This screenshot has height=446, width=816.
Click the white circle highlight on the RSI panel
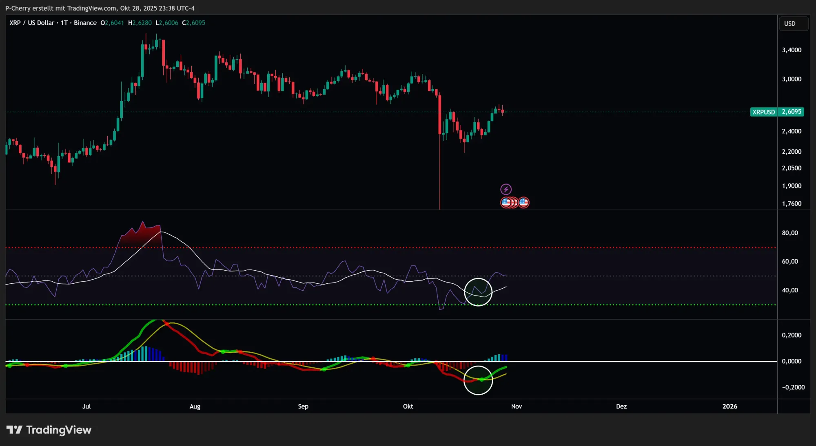coord(478,292)
